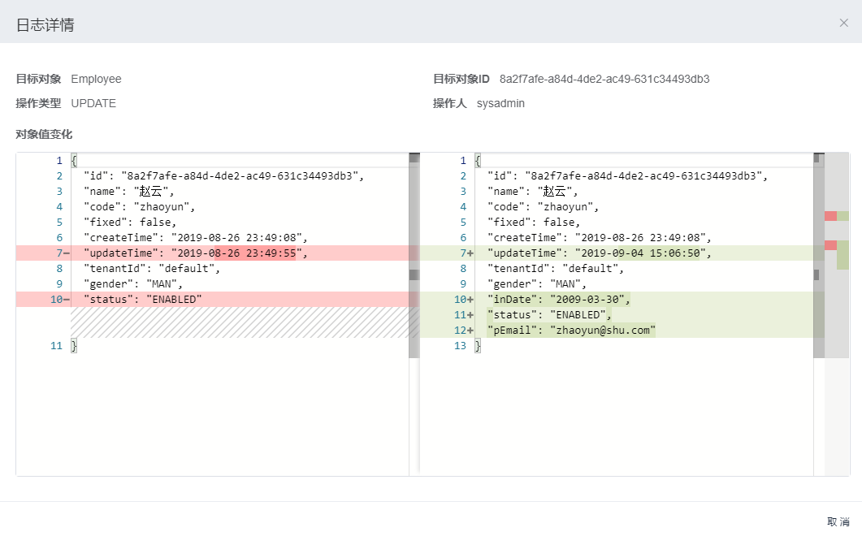Click the plus marker on added line 11
Viewport: 862px width, 536px height.
coord(470,315)
